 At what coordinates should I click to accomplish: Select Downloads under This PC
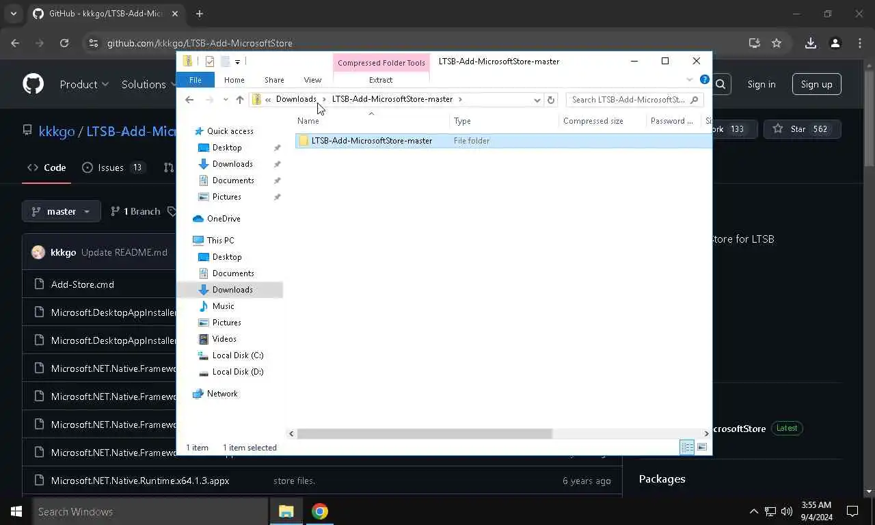[232, 290]
